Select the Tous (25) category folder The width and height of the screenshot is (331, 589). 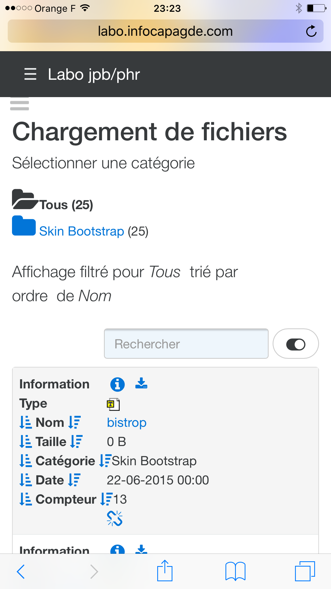click(x=53, y=200)
